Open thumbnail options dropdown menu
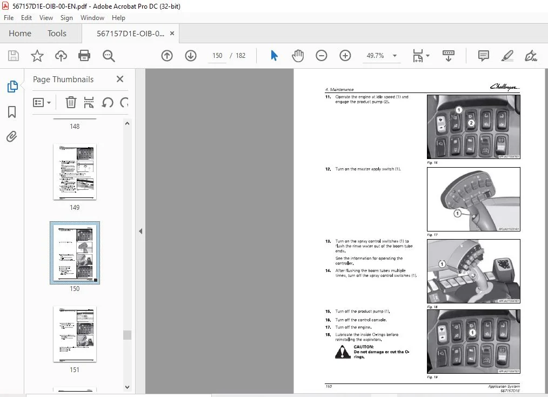 (42, 102)
